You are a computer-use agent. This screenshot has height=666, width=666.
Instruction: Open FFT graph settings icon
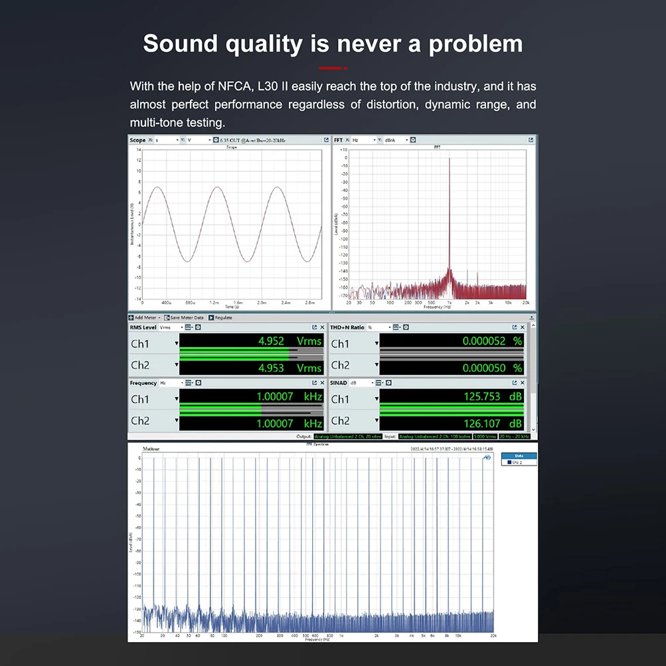tap(413, 139)
